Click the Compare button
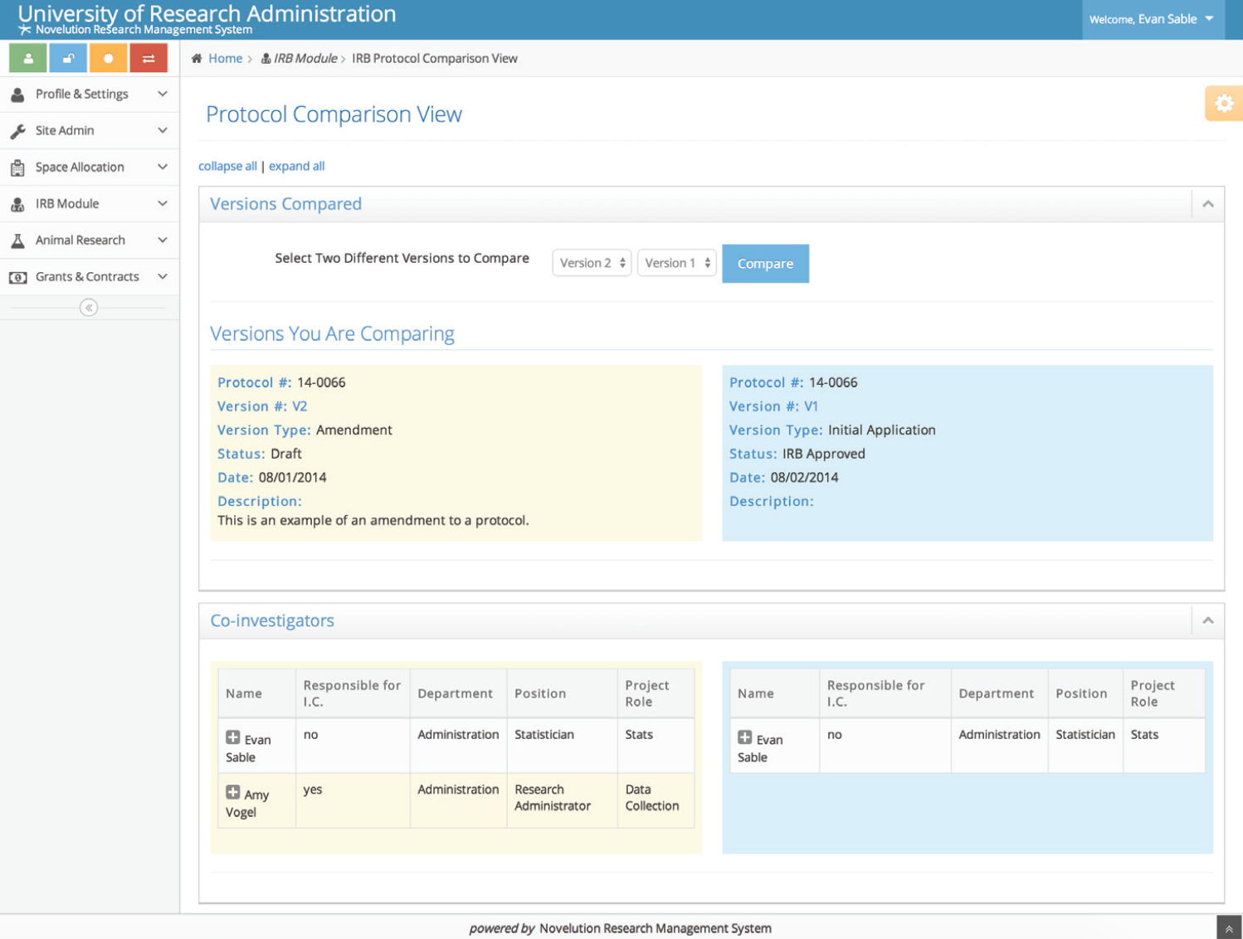This screenshot has height=939, width=1243. tap(765, 264)
